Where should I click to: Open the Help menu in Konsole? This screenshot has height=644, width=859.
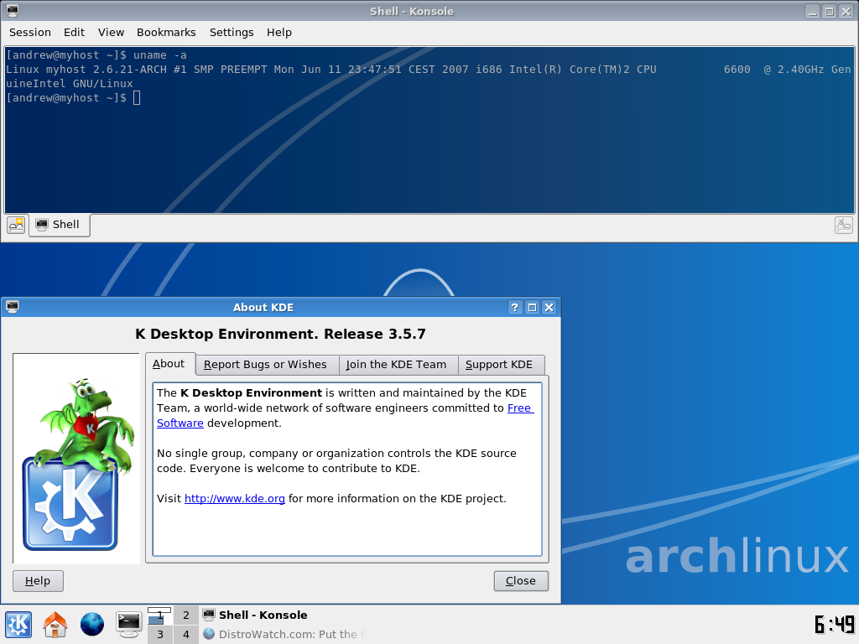(279, 33)
